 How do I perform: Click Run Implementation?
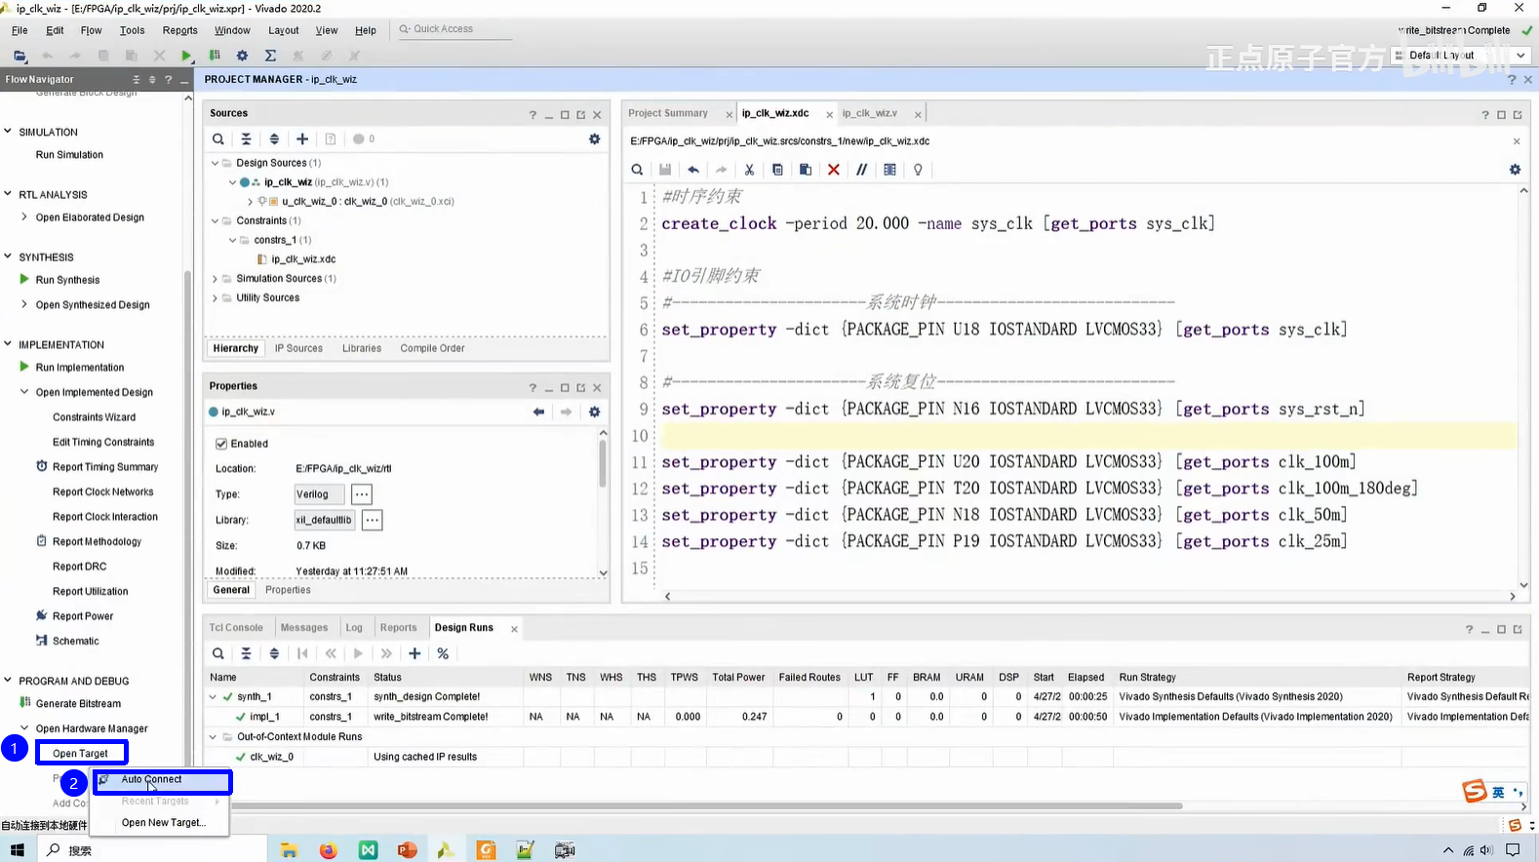80,368
